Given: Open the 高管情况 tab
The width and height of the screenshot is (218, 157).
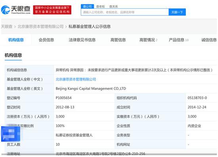Looking at the screenshot, I should point(148,40).
